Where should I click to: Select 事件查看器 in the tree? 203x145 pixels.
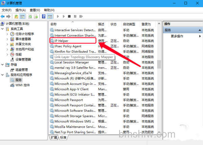[x=23, y=39]
